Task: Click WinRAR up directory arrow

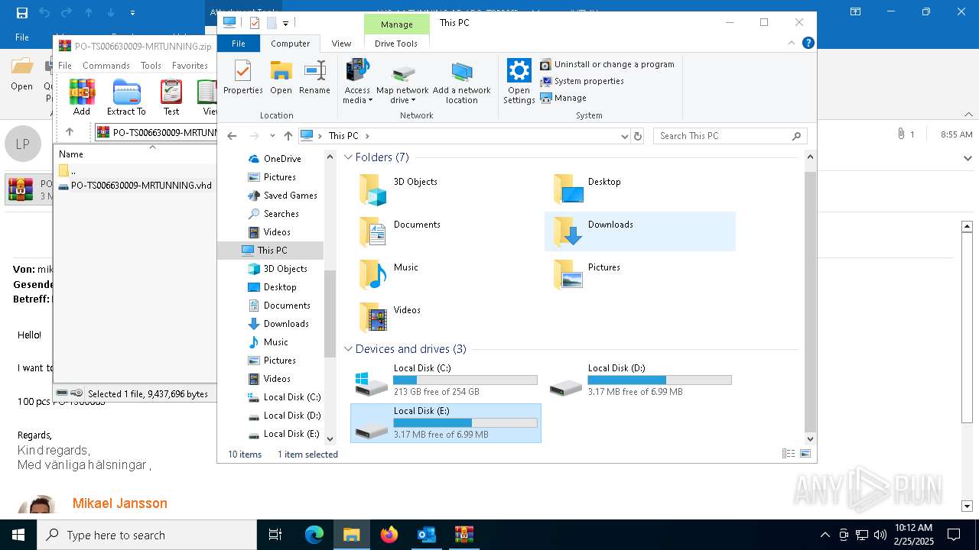Action: point(70,132)
